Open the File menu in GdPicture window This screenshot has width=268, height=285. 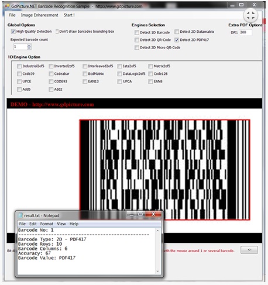pyautogui.click(x=12, y=15)
